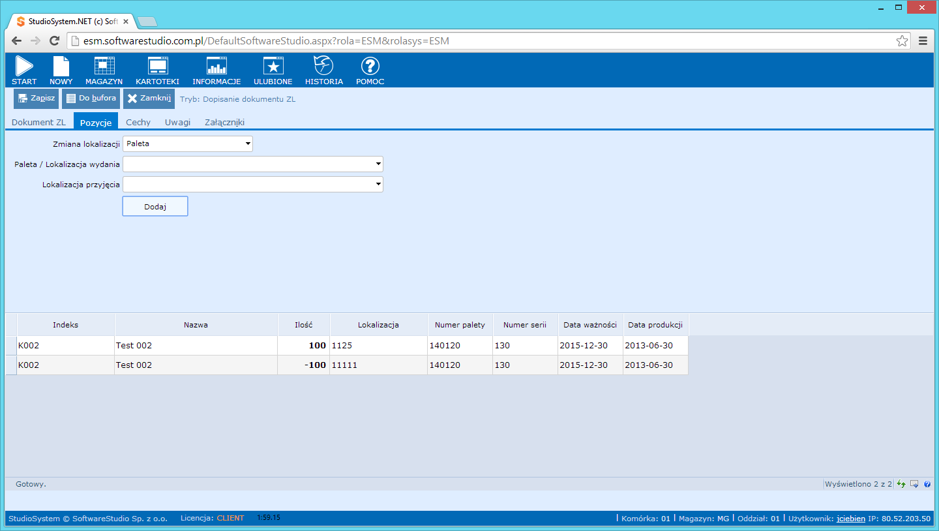Sort by the Data ważności column header

[591, 324]
